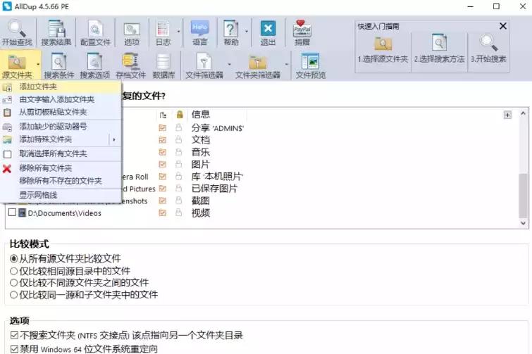Expand the 添加特殊文件夹 submenu arrow
Screen dimensions: 532x354
pos(114,139)
